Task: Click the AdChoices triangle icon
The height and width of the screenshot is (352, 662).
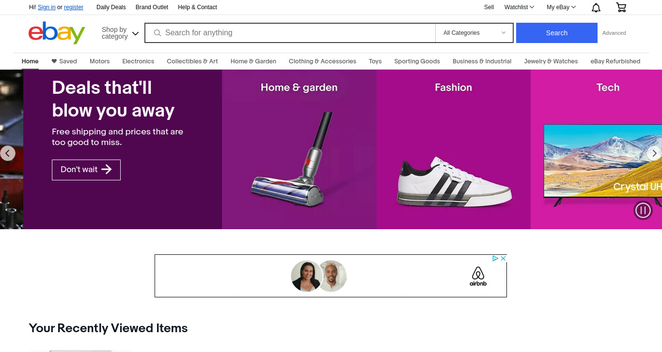Action: click(x=496, y=259)
